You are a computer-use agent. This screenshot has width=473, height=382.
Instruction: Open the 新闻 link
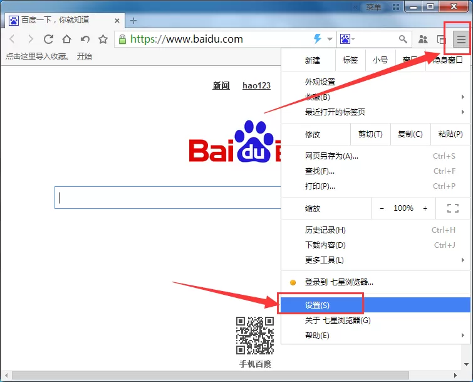[221, 85]
